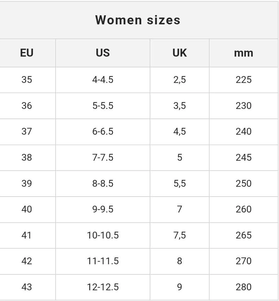Click the mm column header
Image resolution: width=279 pixels, height=301 pixels.
click(243, 53)
